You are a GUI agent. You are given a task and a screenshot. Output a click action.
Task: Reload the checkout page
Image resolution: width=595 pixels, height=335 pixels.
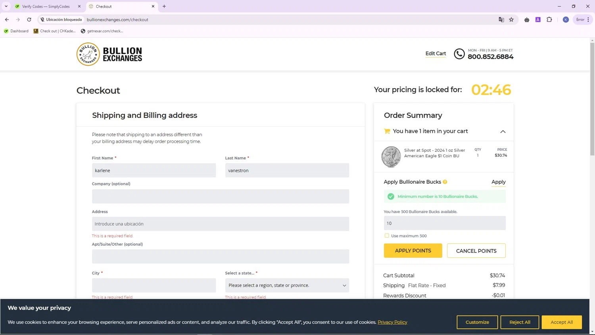pos(29,19)
